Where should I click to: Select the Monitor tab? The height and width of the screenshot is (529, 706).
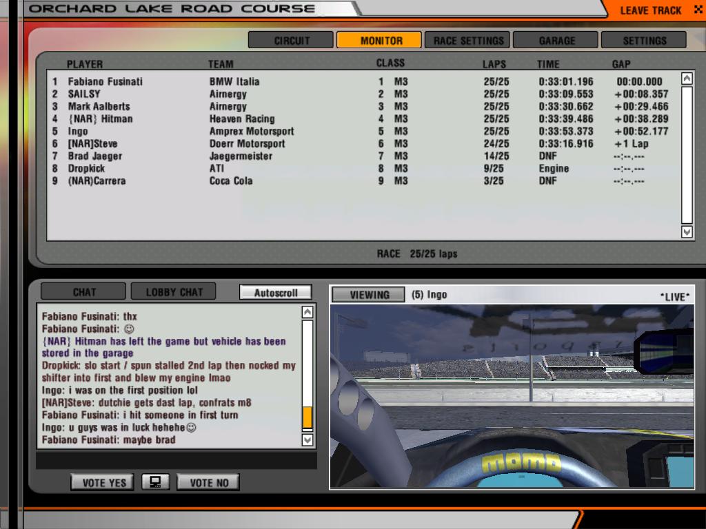[380, 41]
